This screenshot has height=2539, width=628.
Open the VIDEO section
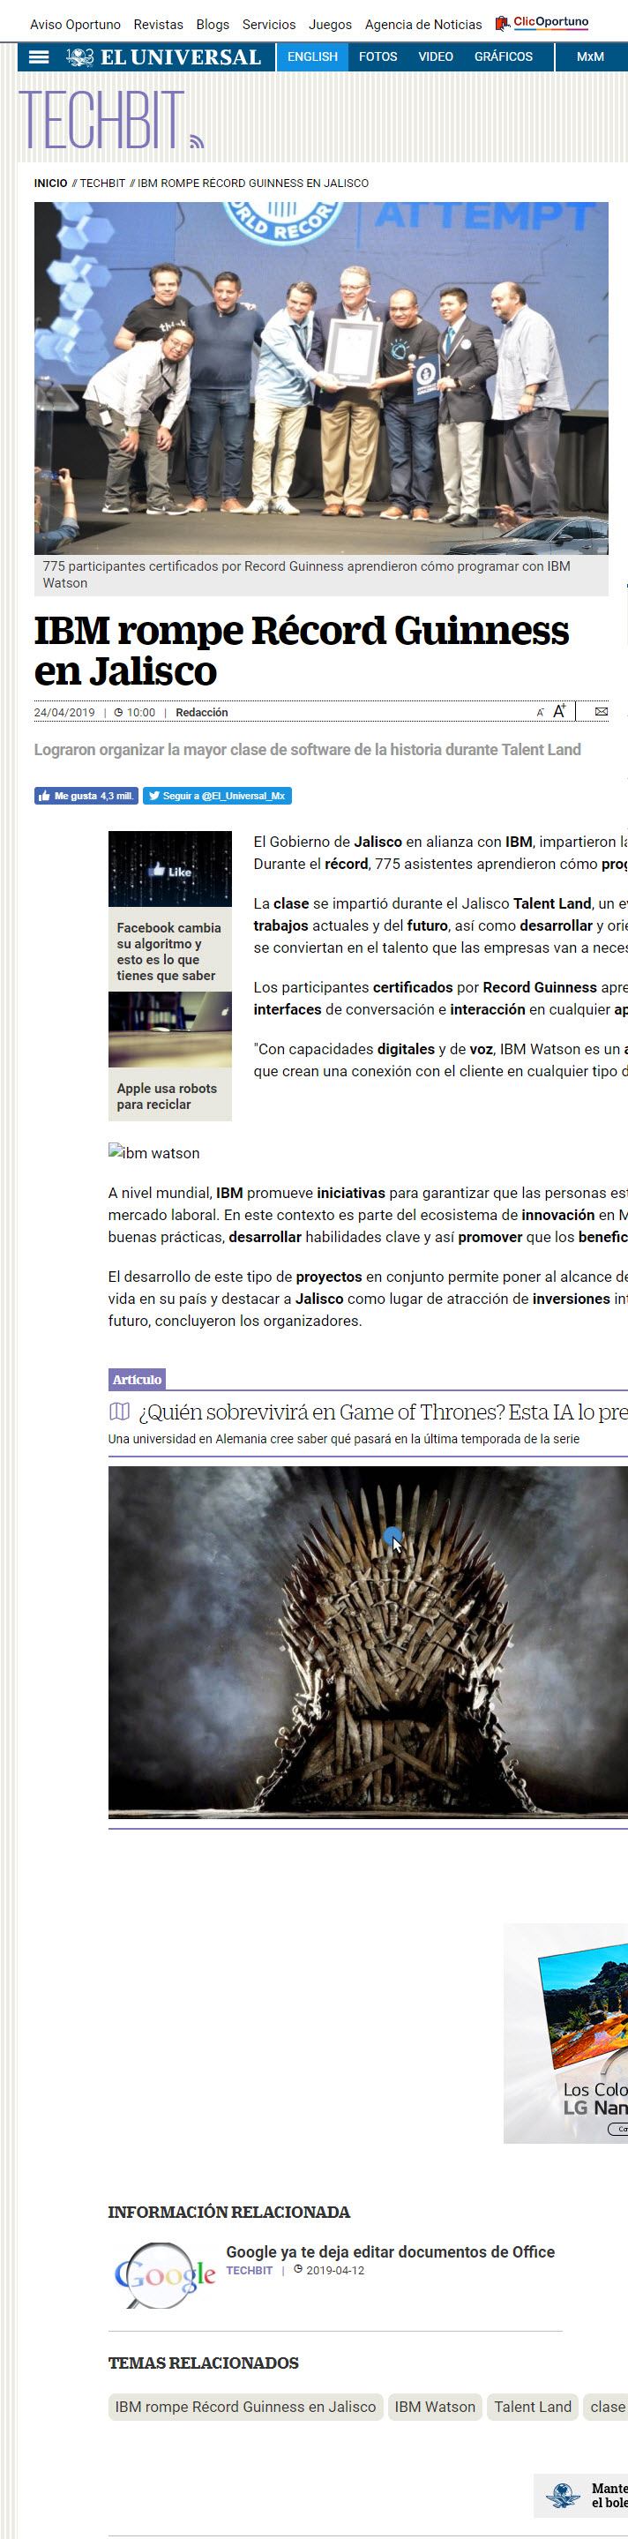(x=436, y=57)
